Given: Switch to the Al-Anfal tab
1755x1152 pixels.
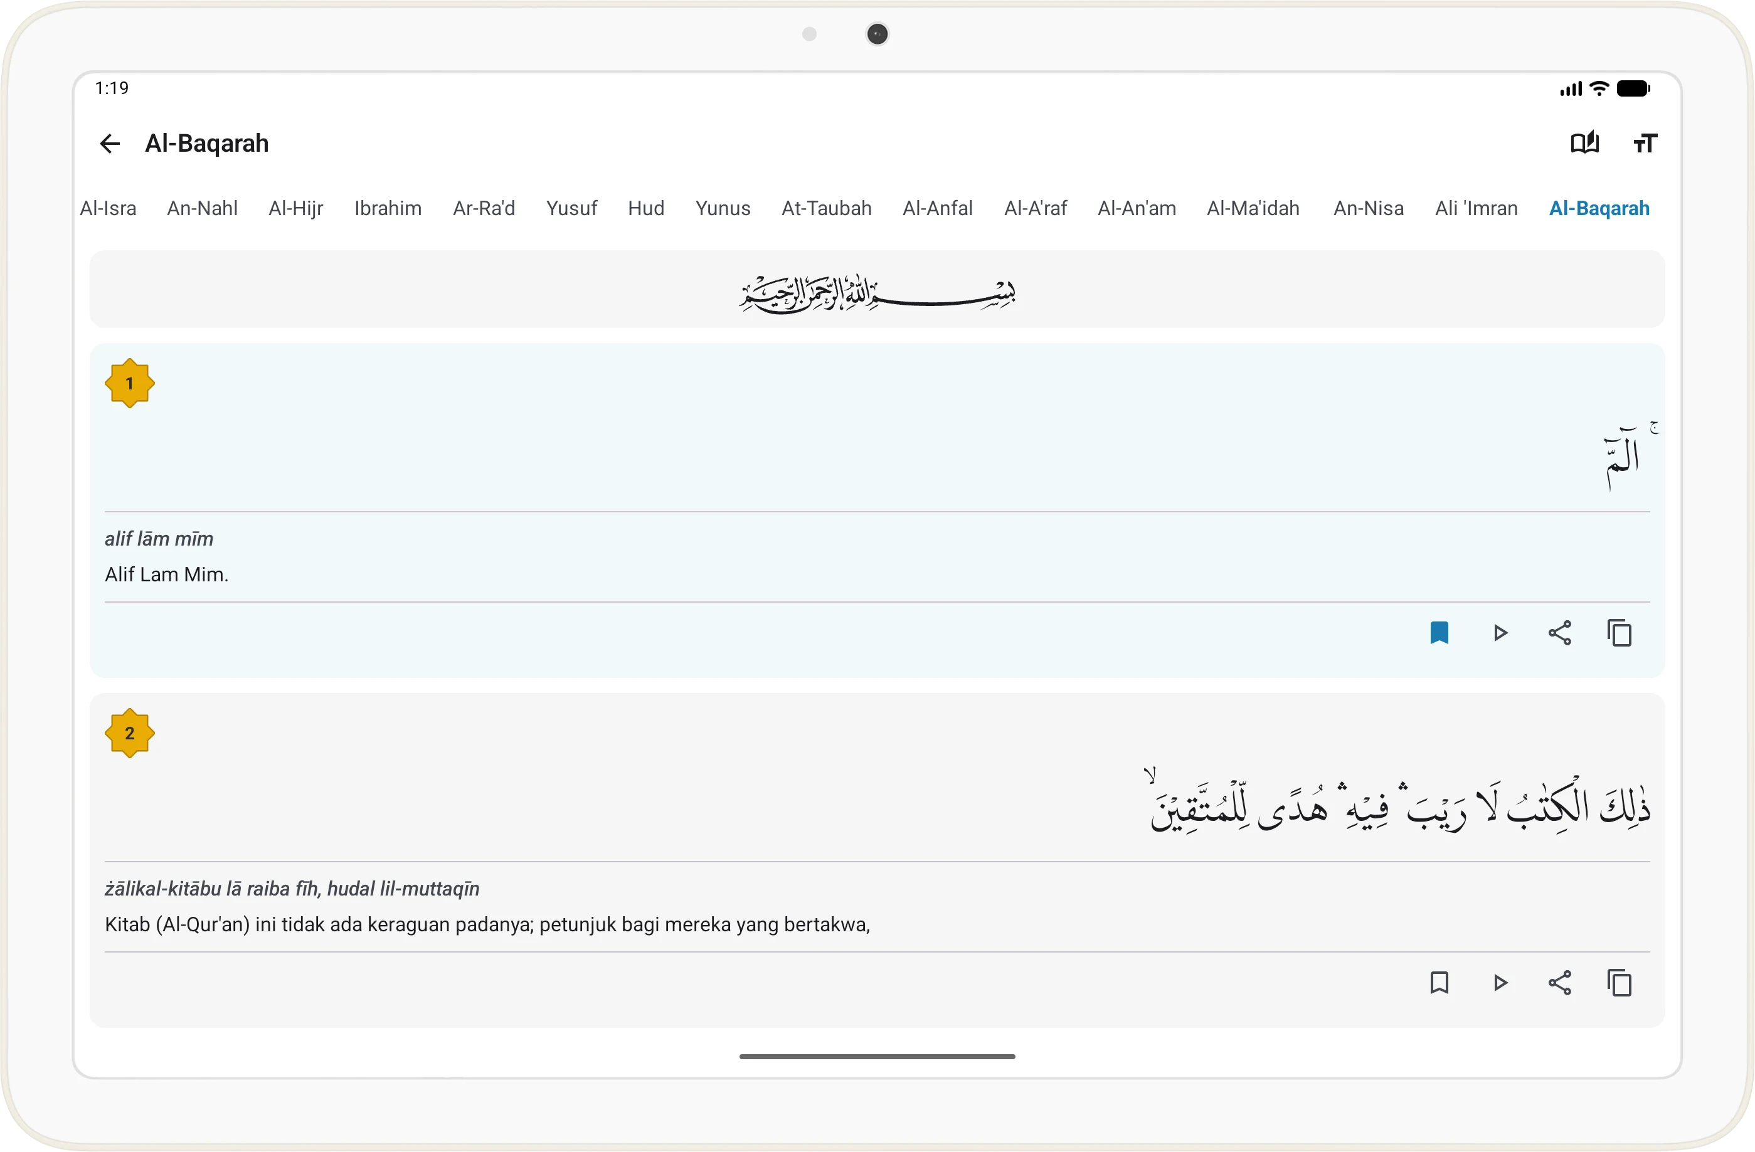Looking at the screenshot, I should tap(938, 209).
